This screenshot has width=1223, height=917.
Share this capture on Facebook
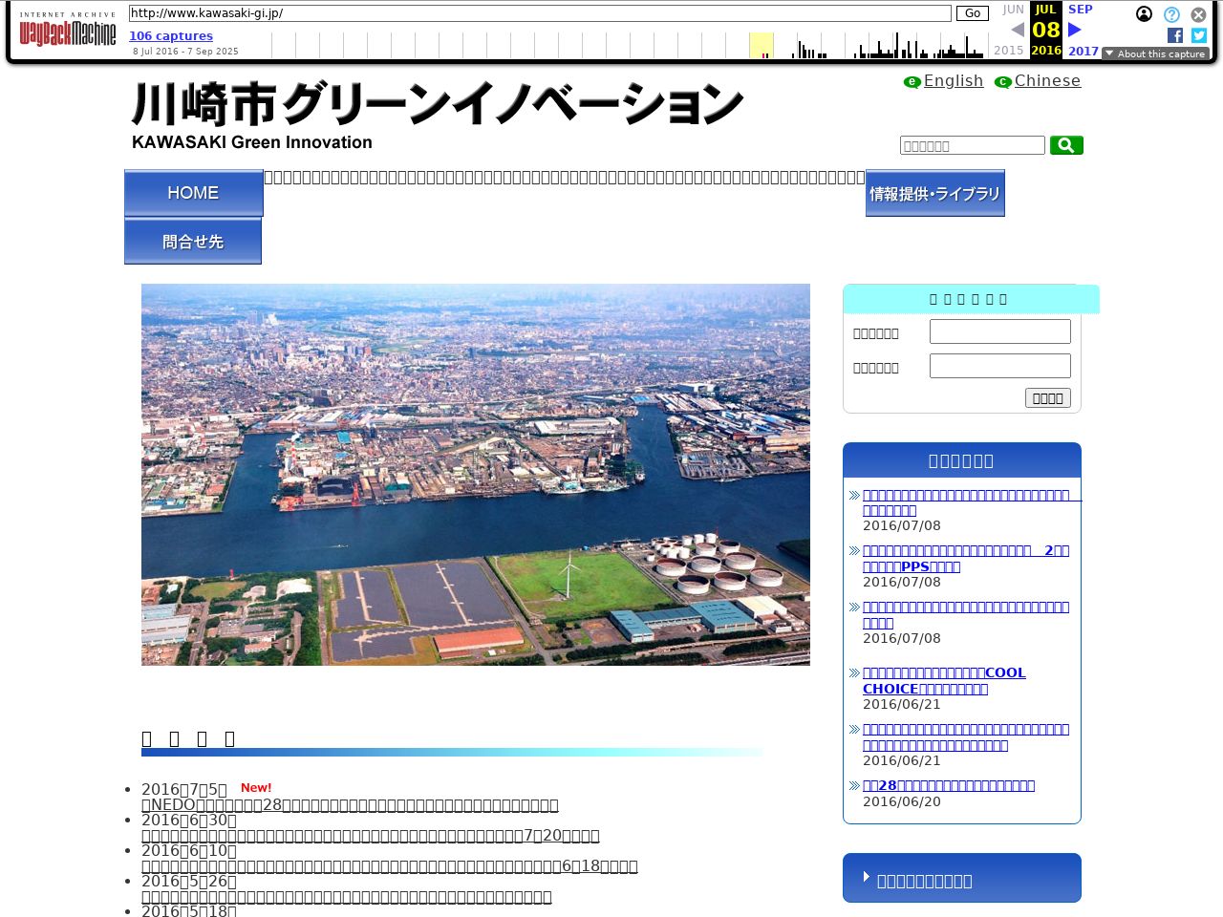coord(1175,35)
